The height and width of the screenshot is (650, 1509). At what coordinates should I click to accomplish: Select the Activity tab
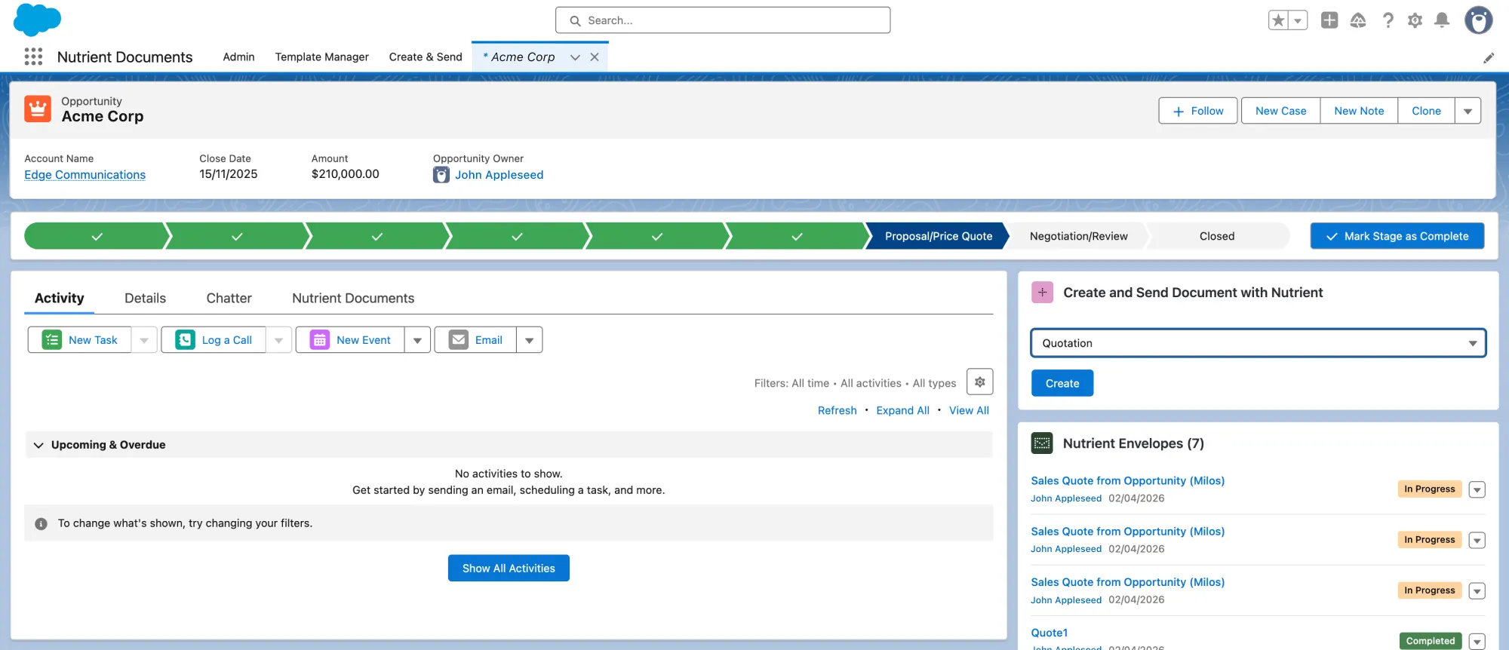tap(59, 299)
